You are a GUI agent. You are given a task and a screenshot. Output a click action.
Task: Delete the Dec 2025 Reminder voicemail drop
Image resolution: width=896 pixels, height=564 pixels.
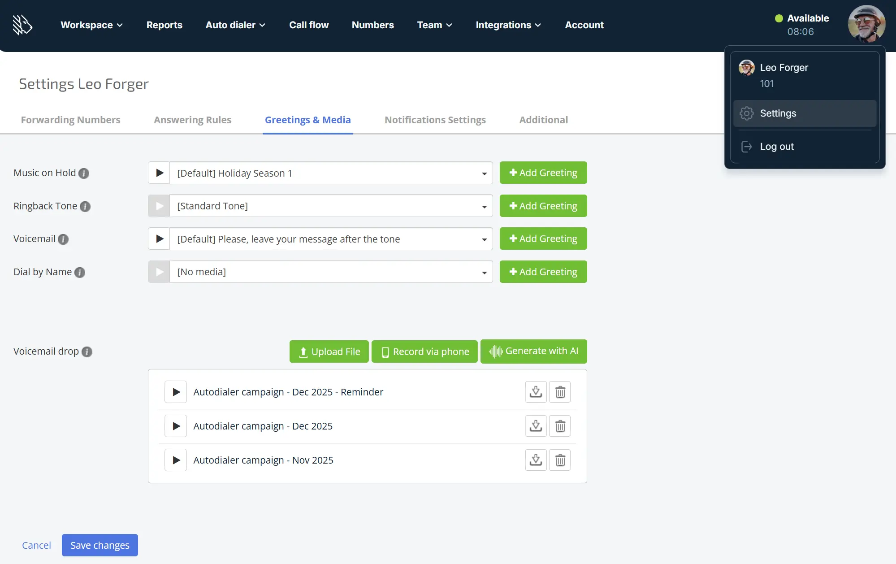[x=560, y=392]
